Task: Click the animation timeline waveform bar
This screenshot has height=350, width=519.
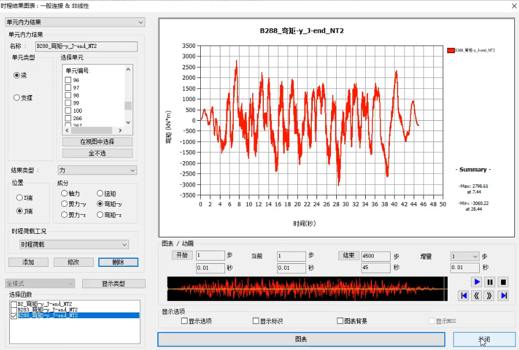Action: [x=305, y=288]
